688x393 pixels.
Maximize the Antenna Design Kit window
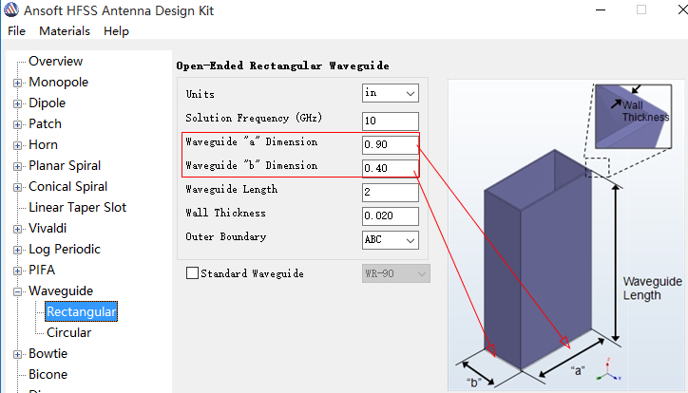pos(641,9)
